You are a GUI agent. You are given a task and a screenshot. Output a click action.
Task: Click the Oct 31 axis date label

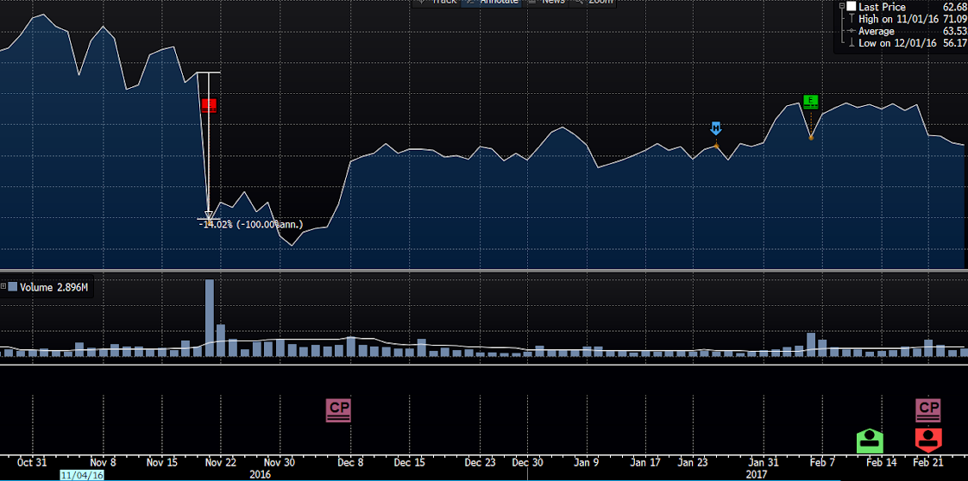coord(31,463)
